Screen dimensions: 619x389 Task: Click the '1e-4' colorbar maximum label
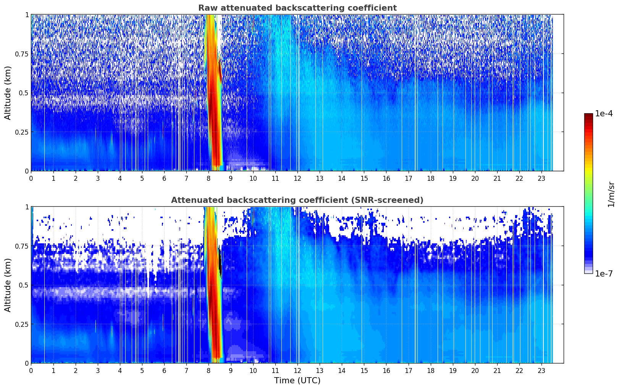click(604, 114)
